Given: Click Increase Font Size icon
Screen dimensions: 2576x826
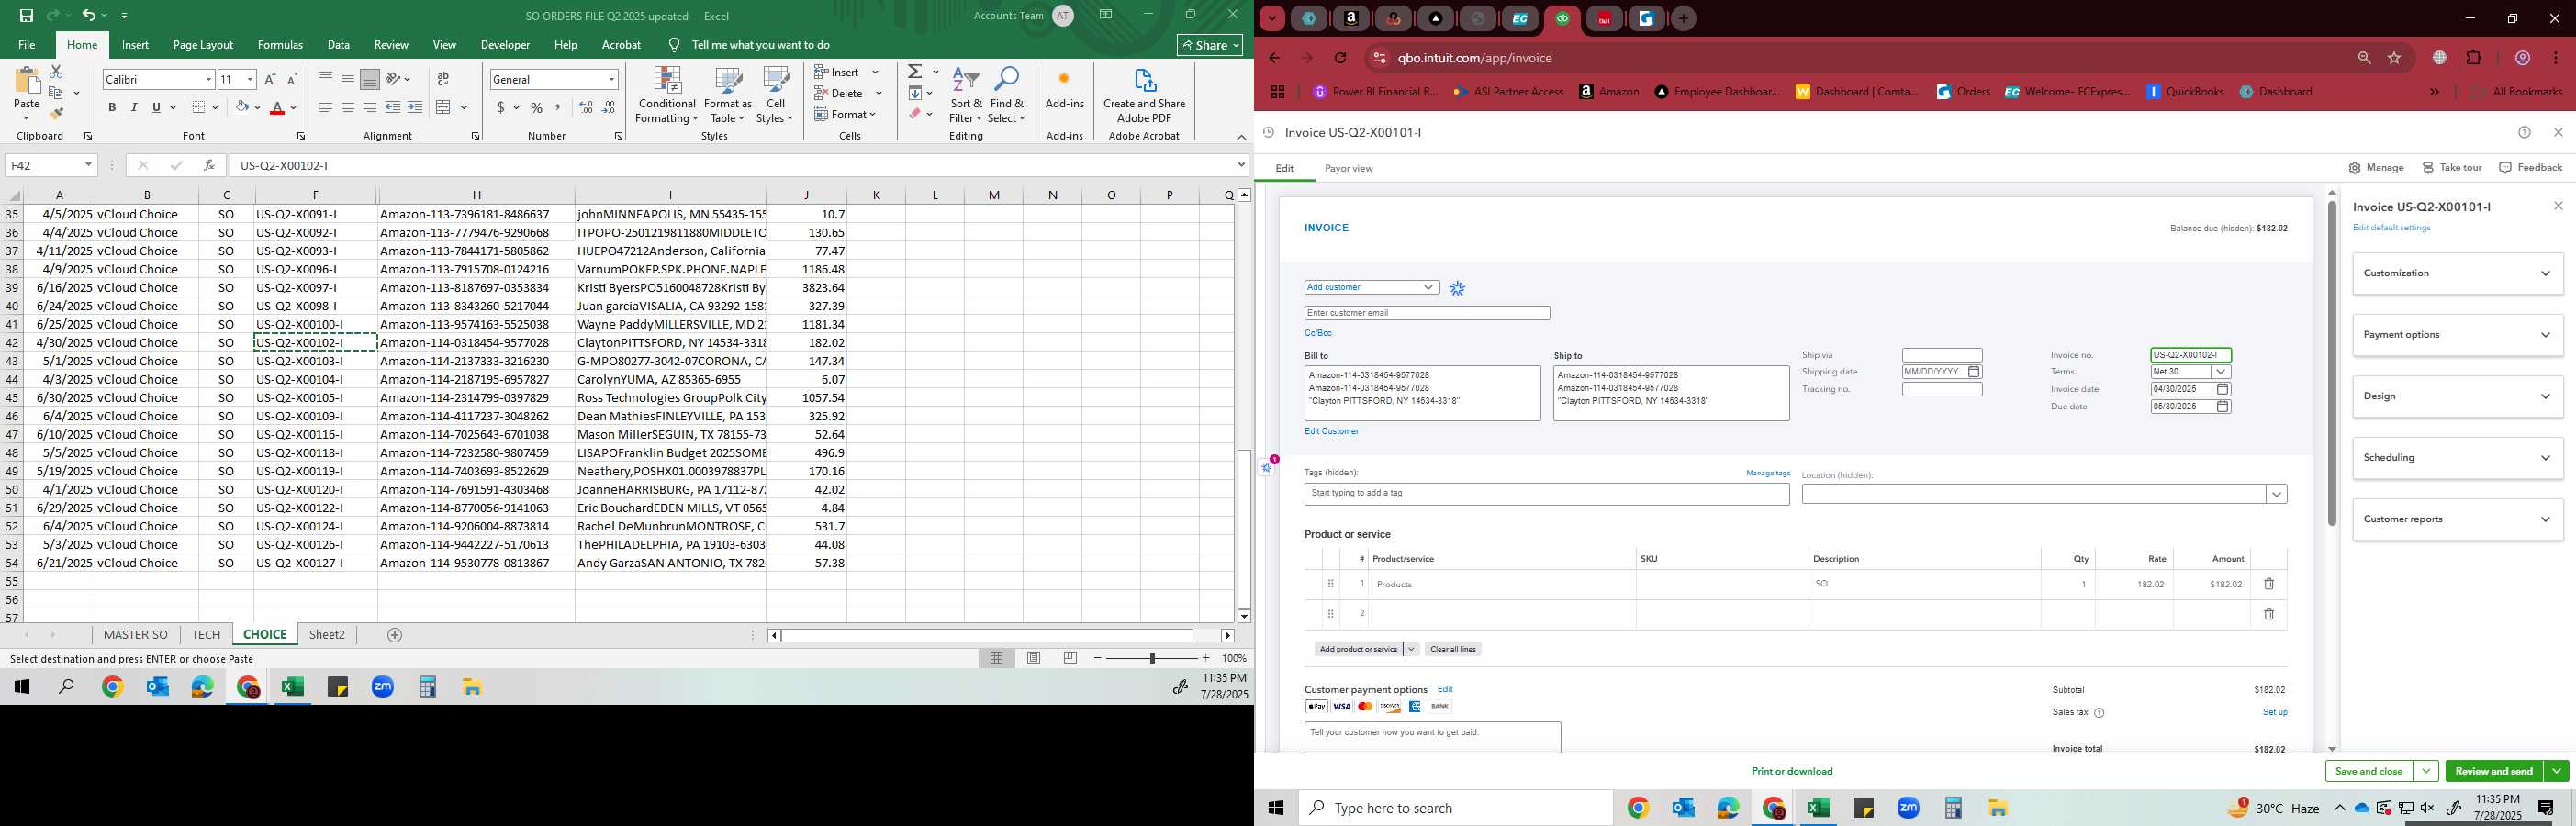Looking at the screenshot, I should coord(270,79).
